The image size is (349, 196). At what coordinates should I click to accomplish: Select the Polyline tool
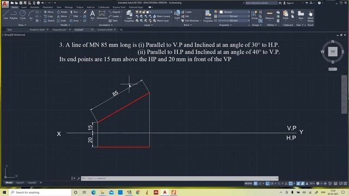tap(14, 15)
